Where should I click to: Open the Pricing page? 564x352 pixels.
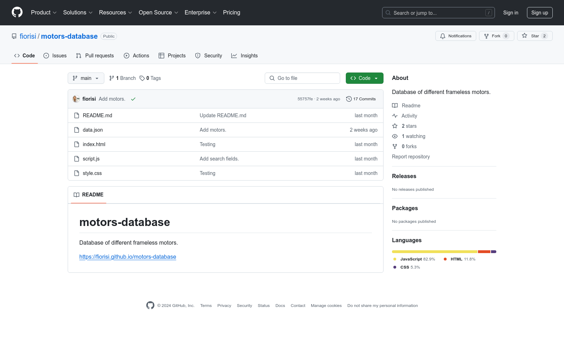(x=232, y=12)
